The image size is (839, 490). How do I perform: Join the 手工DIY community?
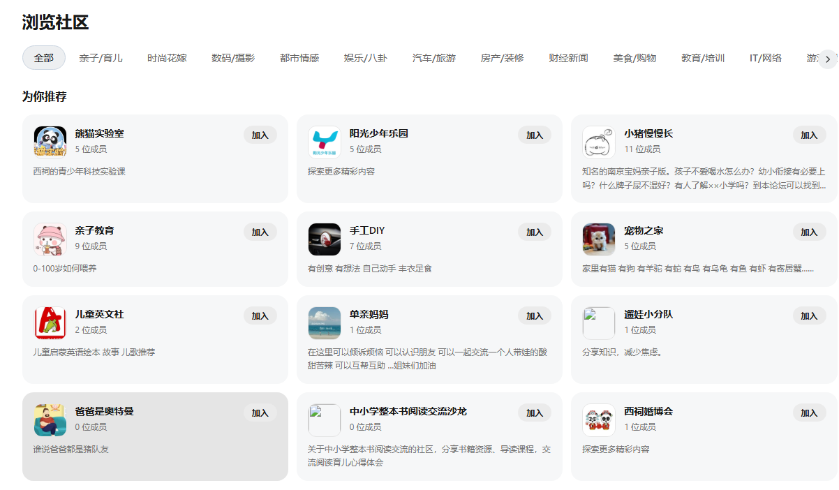535,232
